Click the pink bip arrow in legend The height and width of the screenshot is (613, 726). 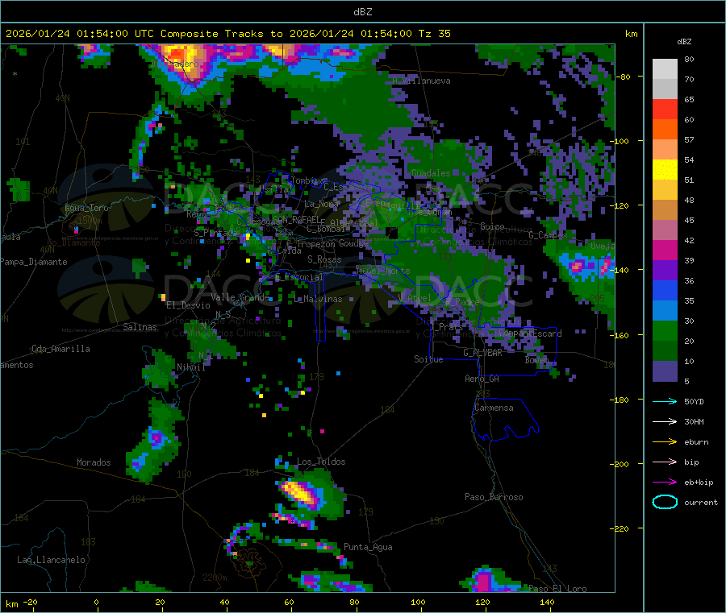(x=665, y=462)
